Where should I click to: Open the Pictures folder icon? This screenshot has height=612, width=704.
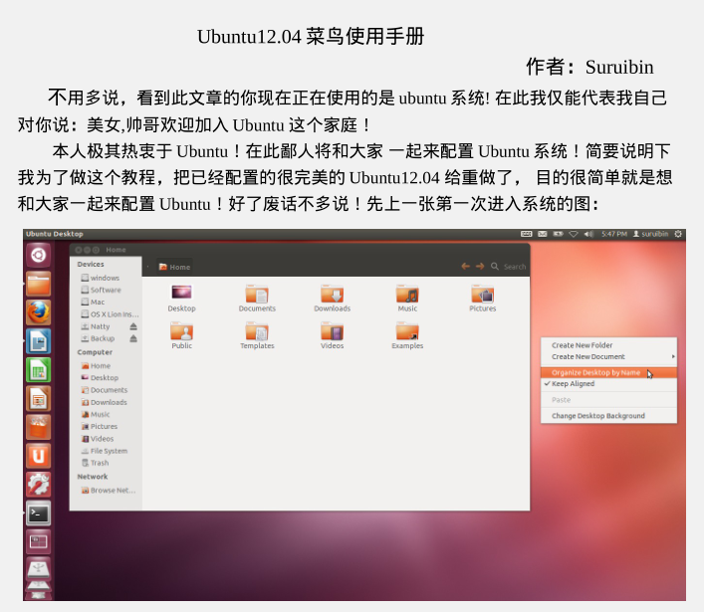[483, 295]
